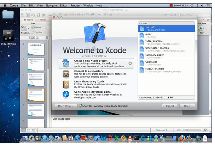Click the print icon in PowerPoint toolbar
Image resolution: width=215 pixels, height=149 pixels.
pos(44,15)
